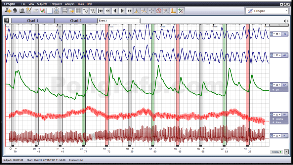This screenshot has height=165, width=293.
Task: Jump to chart start with skip-to-beginning icon
Action: (101, 11)
